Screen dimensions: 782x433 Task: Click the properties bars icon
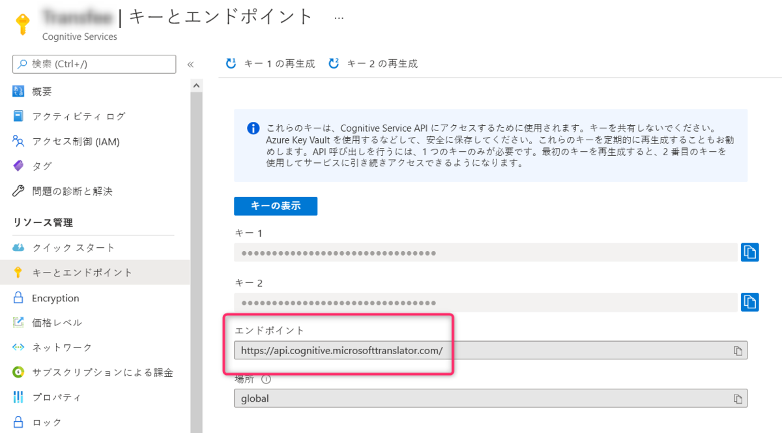[18, 397]
